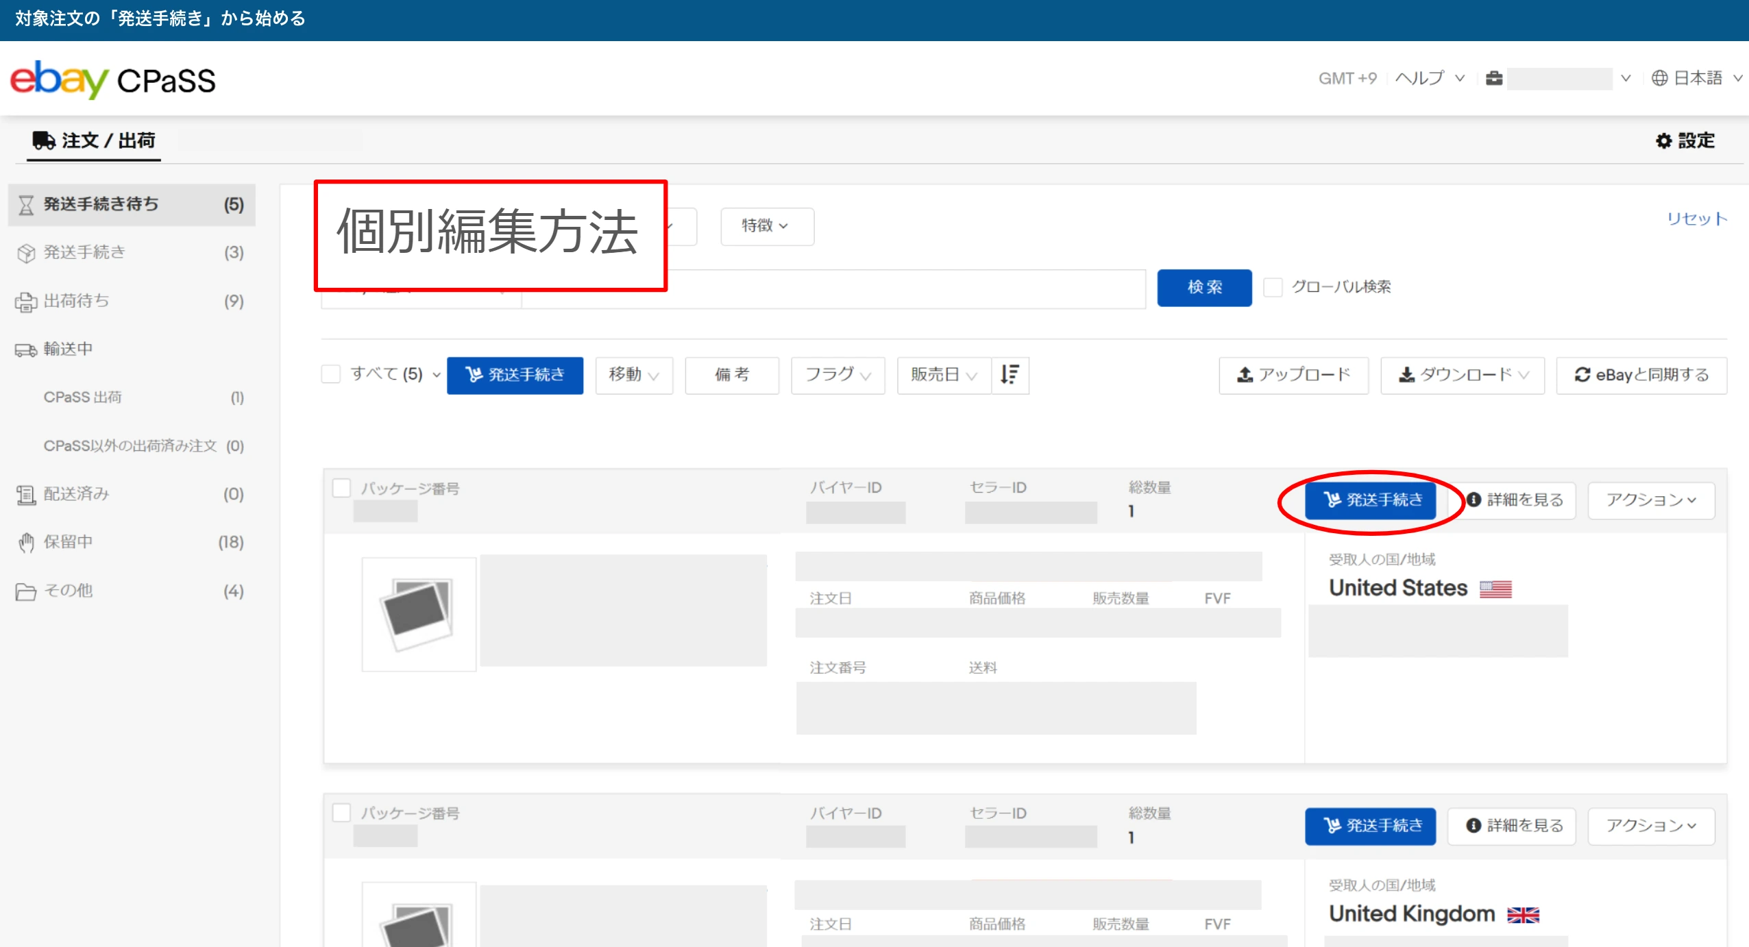The width and height of the screenshot is (1749, 947).
Task: Expand the account name dropdown chevron
Action: (1625, 78)
